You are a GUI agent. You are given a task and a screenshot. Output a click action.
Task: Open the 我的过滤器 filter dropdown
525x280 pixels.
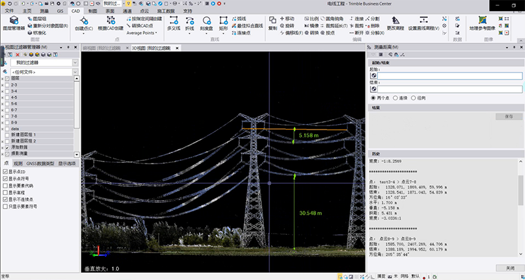pos(75,63)
